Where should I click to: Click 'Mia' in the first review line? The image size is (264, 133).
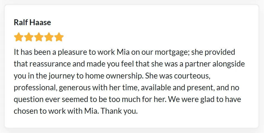[x=123, y=52]
